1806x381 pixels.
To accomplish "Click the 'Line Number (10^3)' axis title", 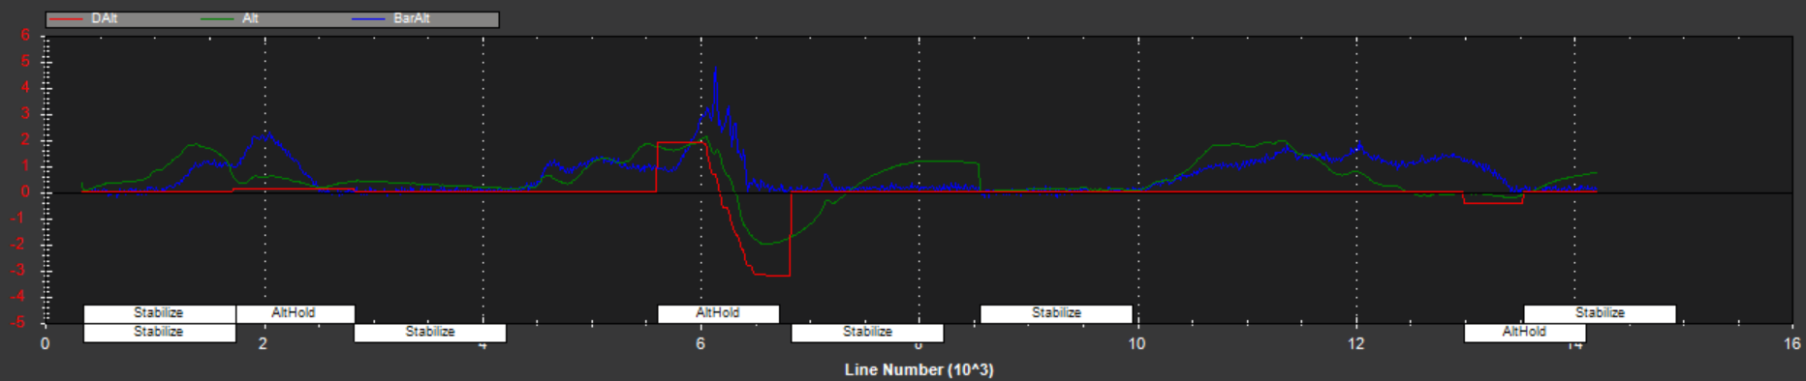I will point(919,369).
